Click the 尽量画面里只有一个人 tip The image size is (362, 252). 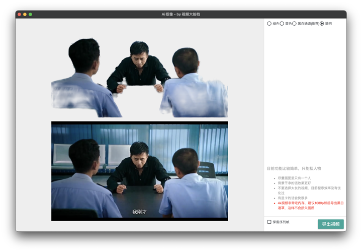click(294, 178)
